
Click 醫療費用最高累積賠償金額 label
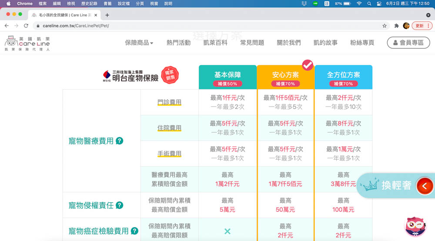pyautogui.click(x=169, y=179)
